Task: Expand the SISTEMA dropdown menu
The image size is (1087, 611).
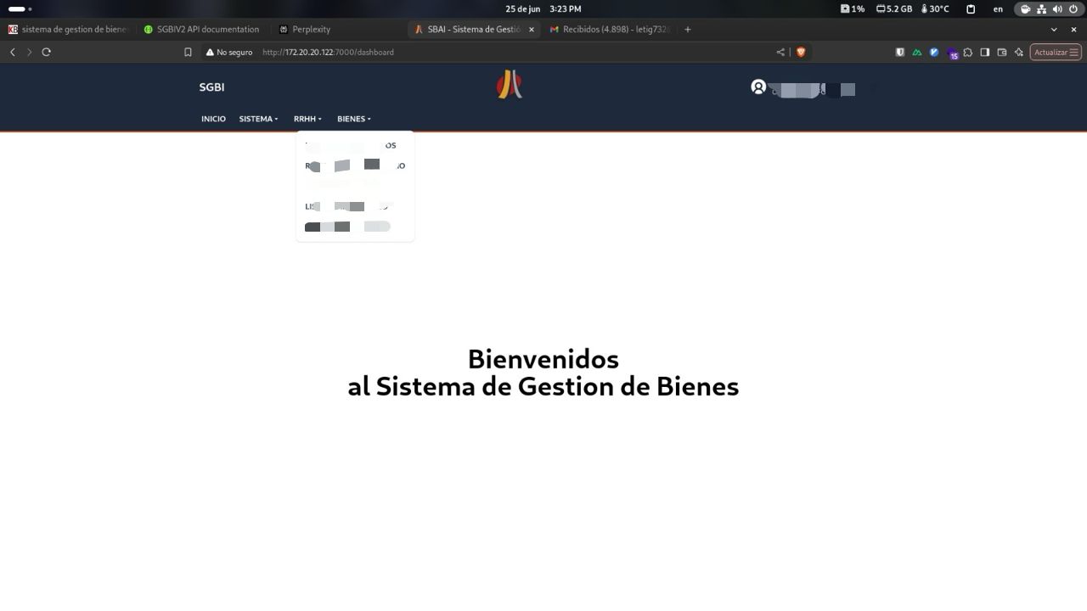Action: 258,119
